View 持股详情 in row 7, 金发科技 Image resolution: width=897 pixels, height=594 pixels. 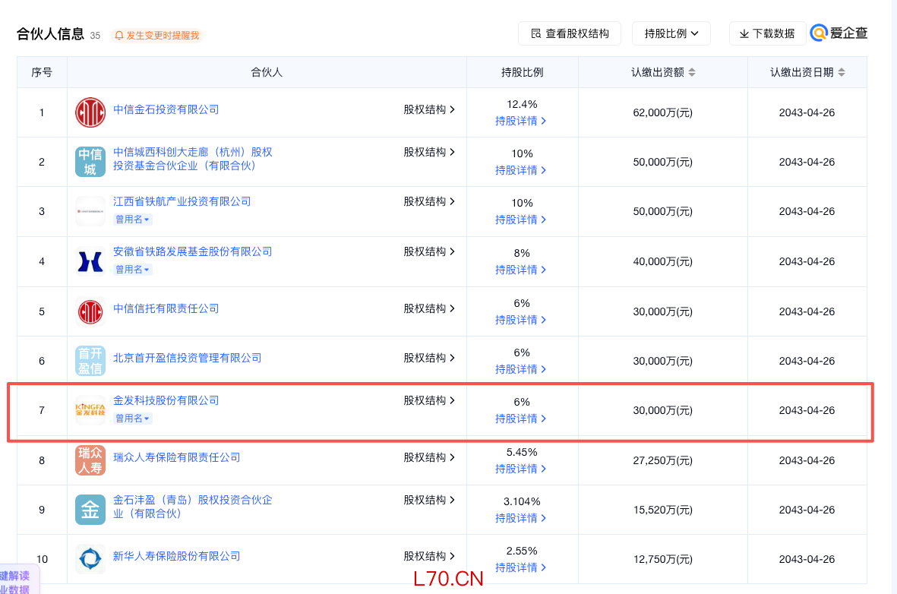tap(520, 419)
